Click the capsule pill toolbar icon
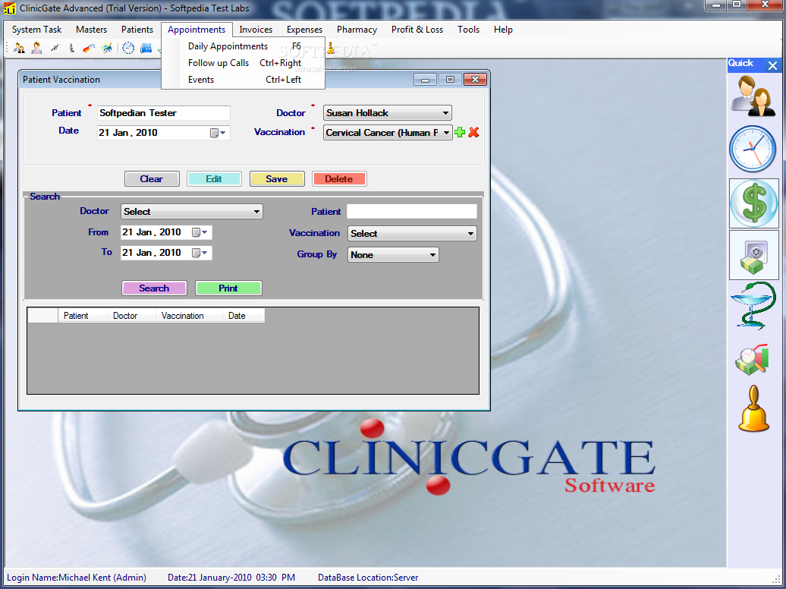Image resolution: width=786 pixels, height=589 pixels. (89, 48)
